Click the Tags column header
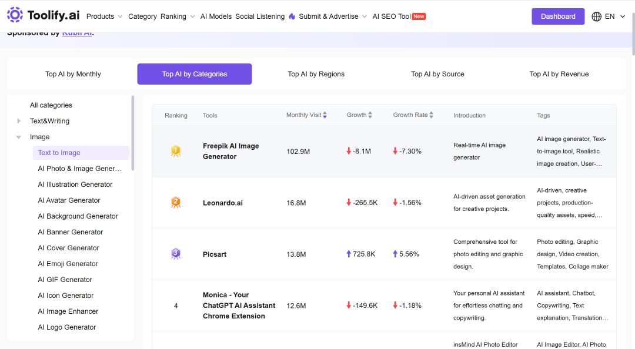The image size is (635, 349). [x=543, y=115]
